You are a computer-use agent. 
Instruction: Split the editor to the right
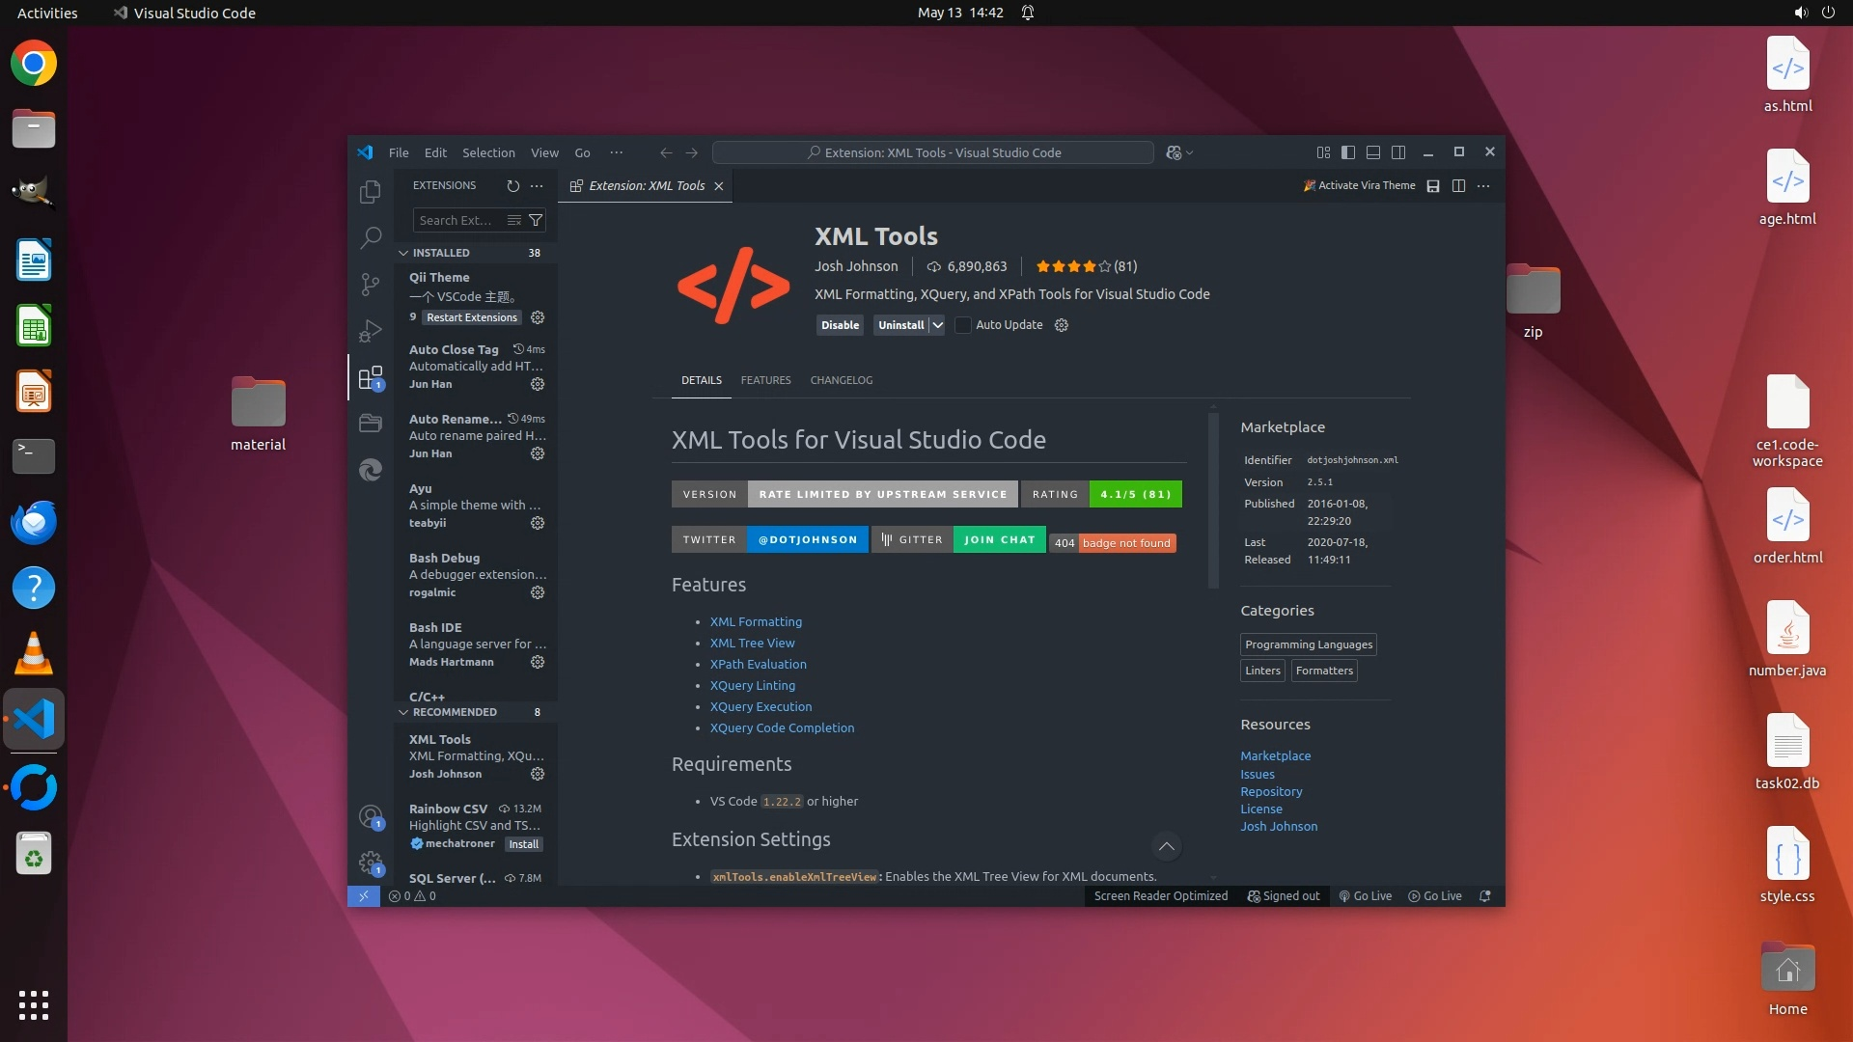point(1458,185)
